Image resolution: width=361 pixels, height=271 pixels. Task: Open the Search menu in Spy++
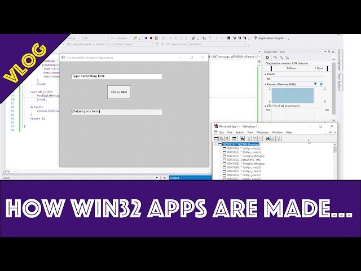[x=240, y=132]
